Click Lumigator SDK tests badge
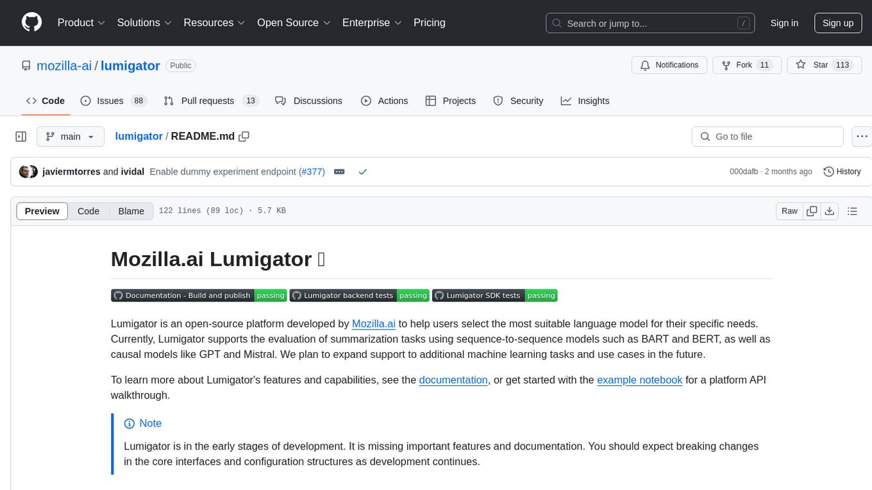The image size is (872, 490). (x=495, y=296)
